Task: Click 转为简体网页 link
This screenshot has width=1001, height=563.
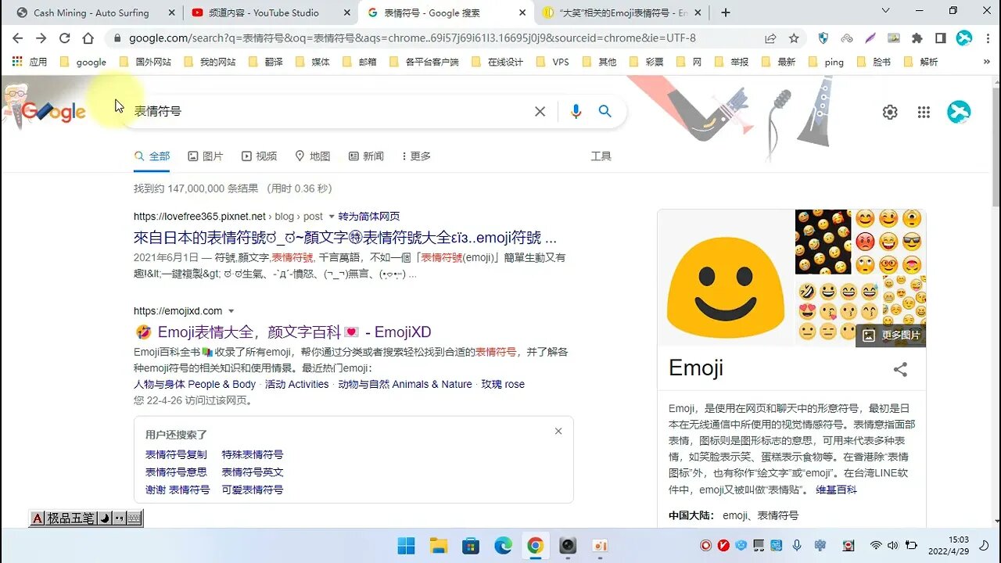Action: tap(369, 217)
